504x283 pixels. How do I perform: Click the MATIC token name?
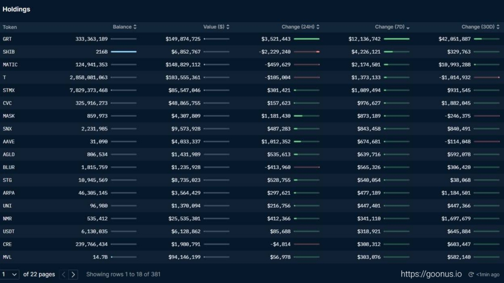point(10,65)
